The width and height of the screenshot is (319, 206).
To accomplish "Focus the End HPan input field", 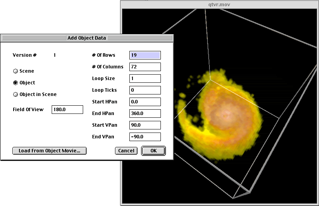I will (145, 113).
